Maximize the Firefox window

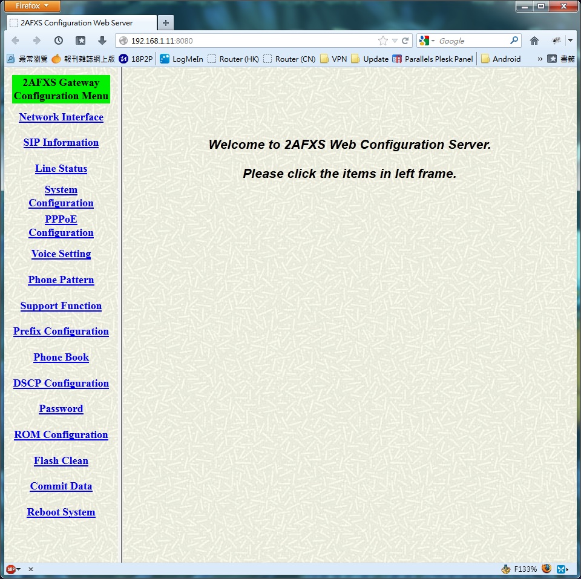541,6
